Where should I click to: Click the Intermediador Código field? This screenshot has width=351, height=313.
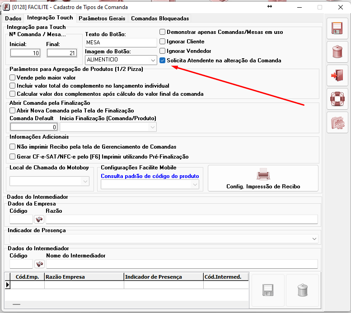click(21, 264)
